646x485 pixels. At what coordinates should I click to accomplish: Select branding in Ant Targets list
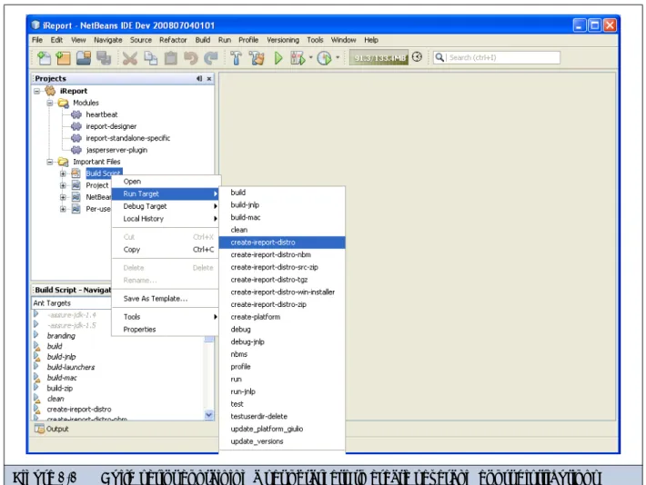(61, 336)
